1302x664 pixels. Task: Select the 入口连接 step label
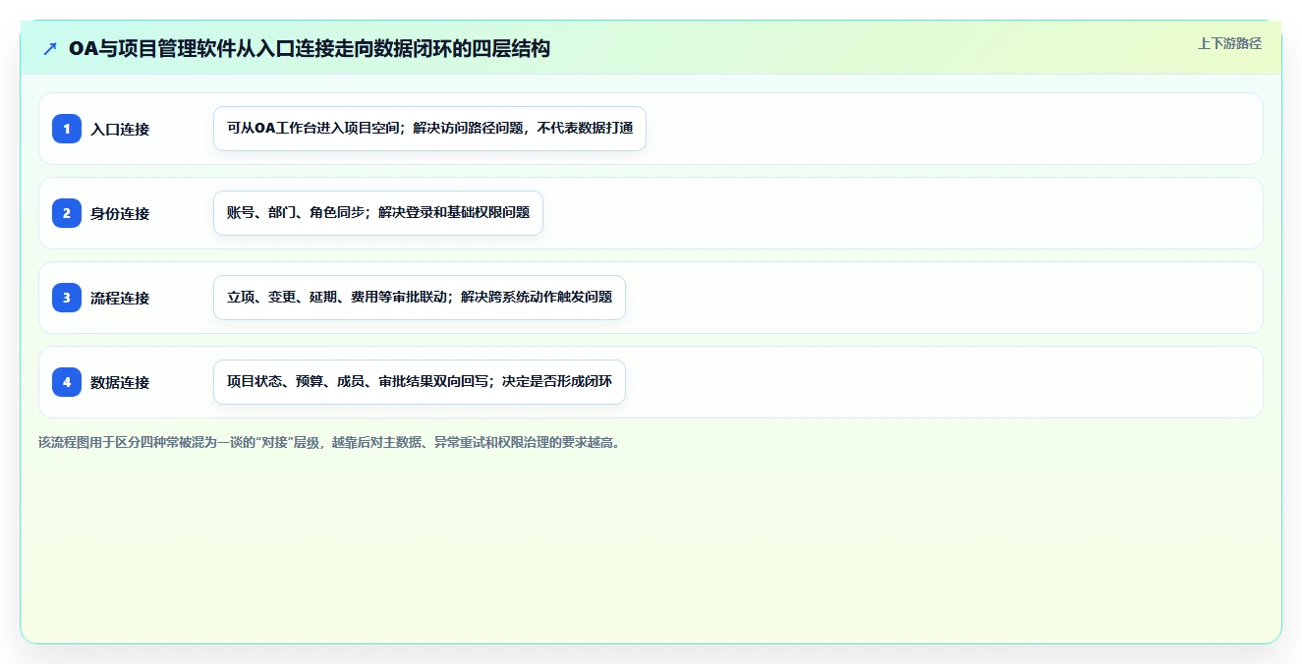(120, 129)
